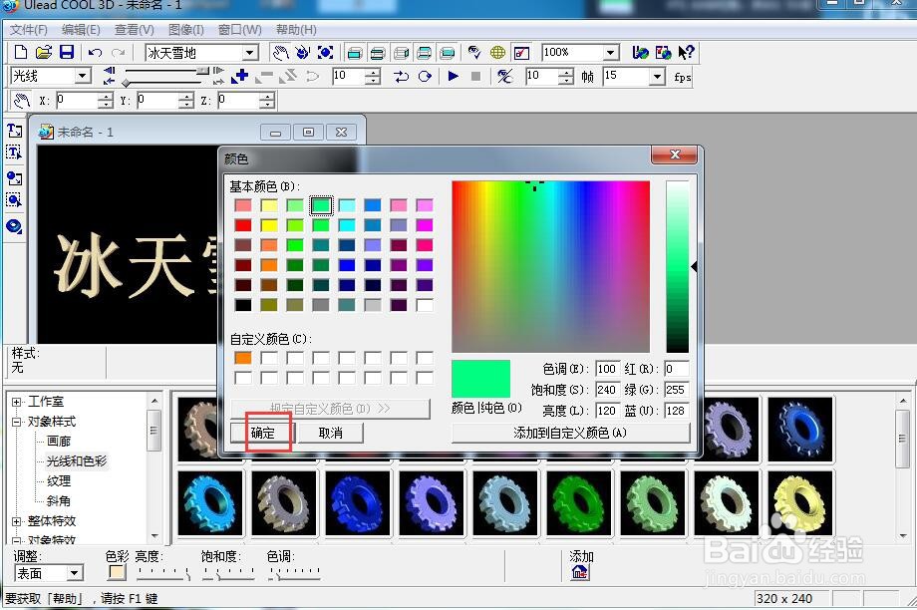
Task: Select the Resize object tool
Action: point(325,53)
